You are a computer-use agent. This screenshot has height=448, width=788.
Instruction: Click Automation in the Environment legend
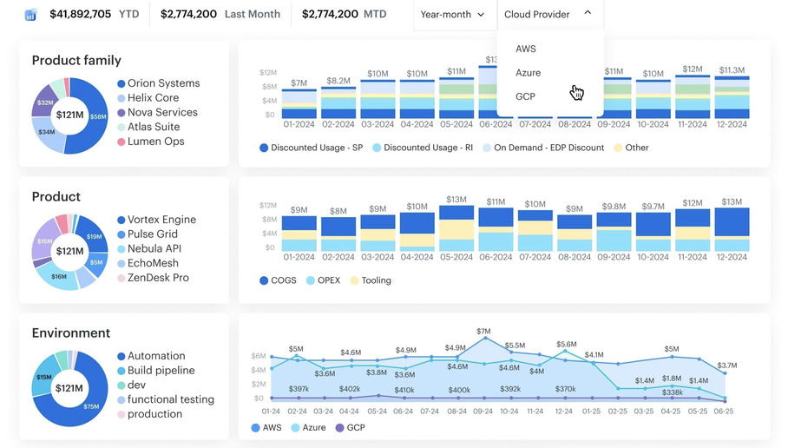point(156,356)
